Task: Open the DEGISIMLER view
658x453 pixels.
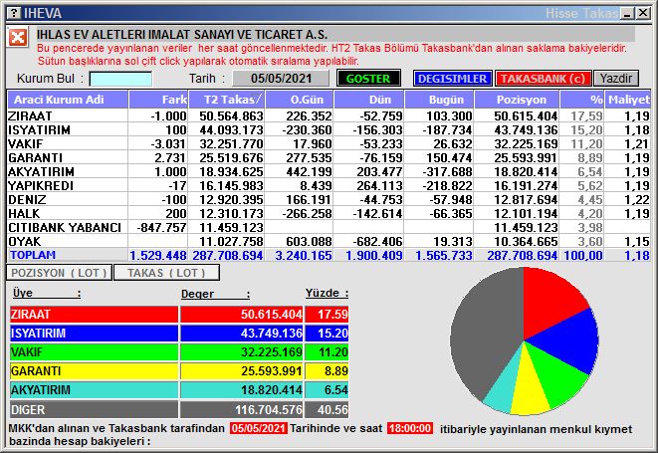Action: tap(452, 79)
